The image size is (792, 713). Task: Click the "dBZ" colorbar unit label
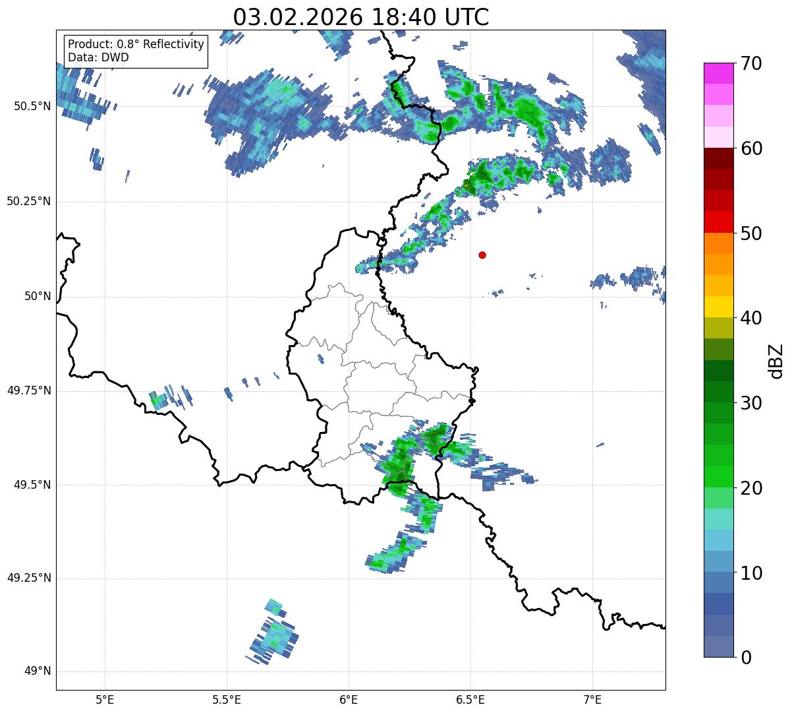776,361
